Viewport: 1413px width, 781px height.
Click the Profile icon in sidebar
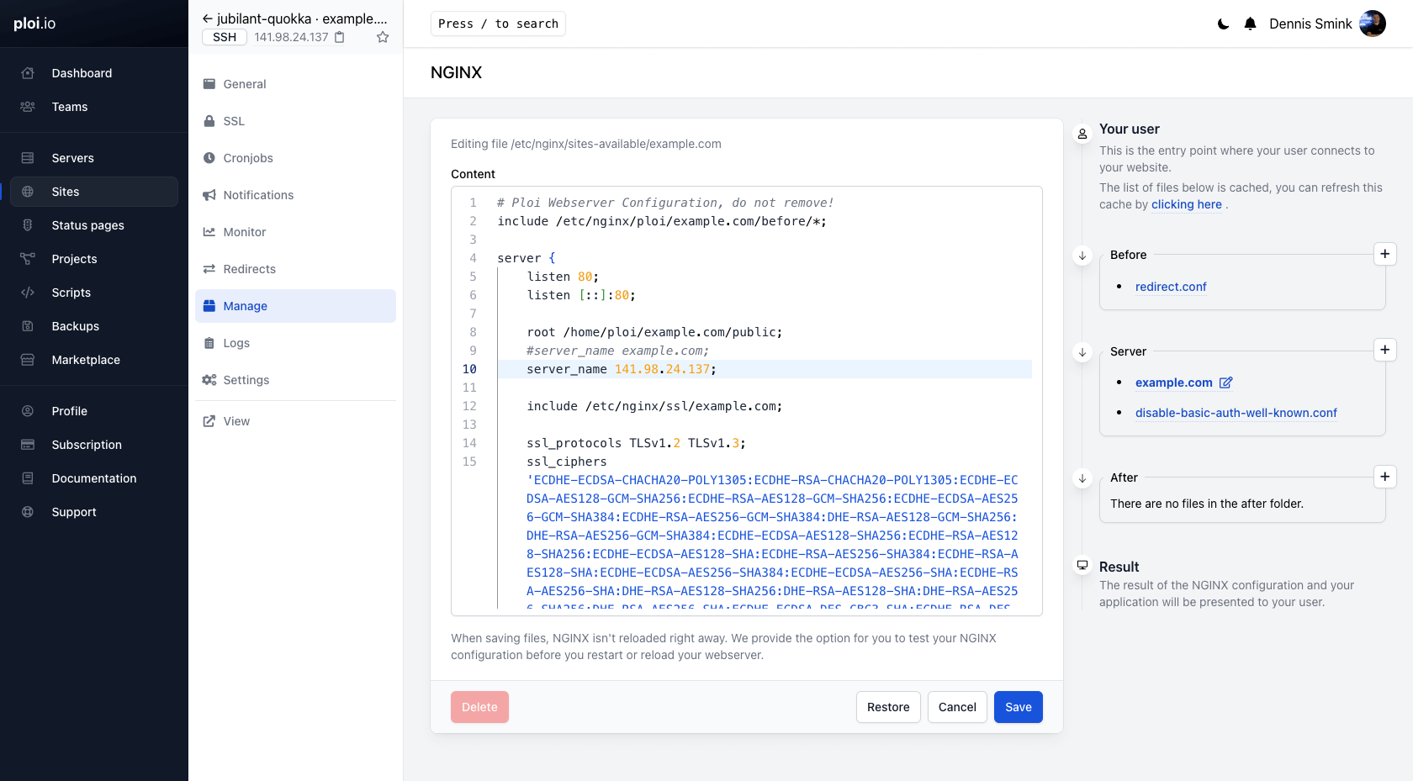(x=28, y=411)
